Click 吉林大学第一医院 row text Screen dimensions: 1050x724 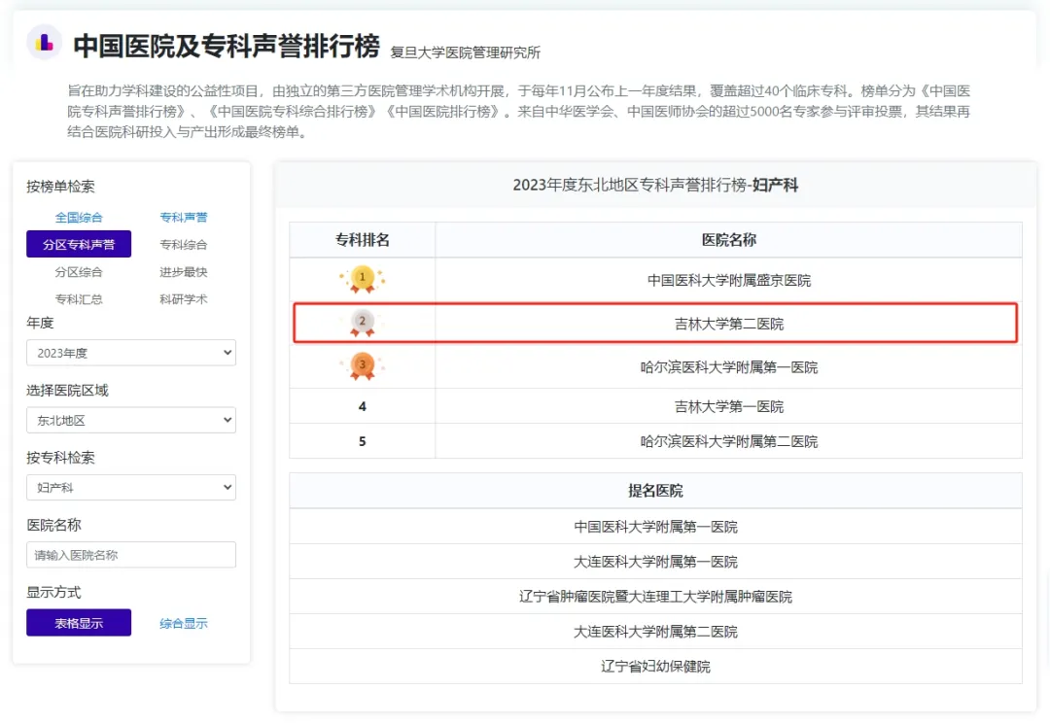(728, 407)
